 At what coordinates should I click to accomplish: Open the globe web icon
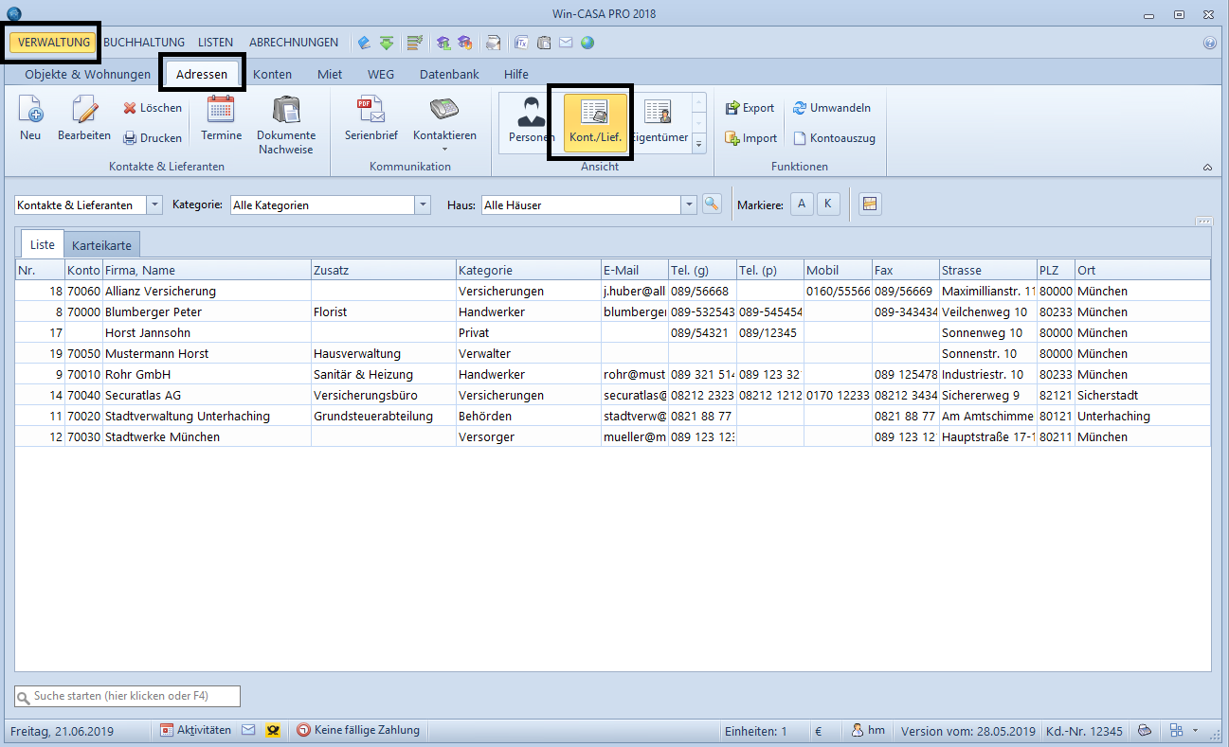587,43
